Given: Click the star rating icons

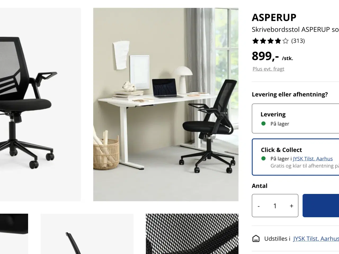Looking at the screenshot, I should tap(270, 41).
